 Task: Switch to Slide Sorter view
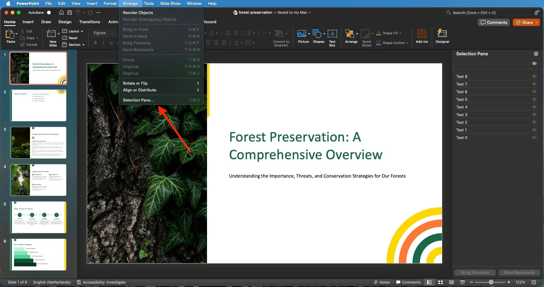pyautogui.click(x=440, y=282)
